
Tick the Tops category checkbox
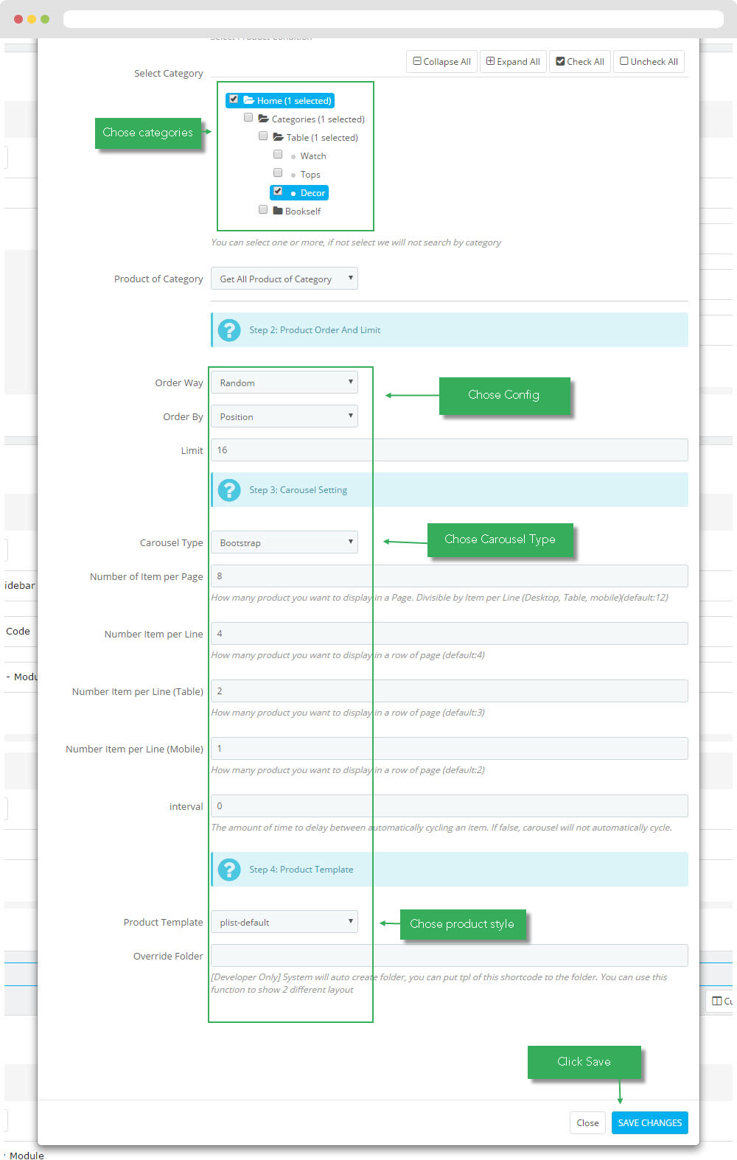(278, 172)
